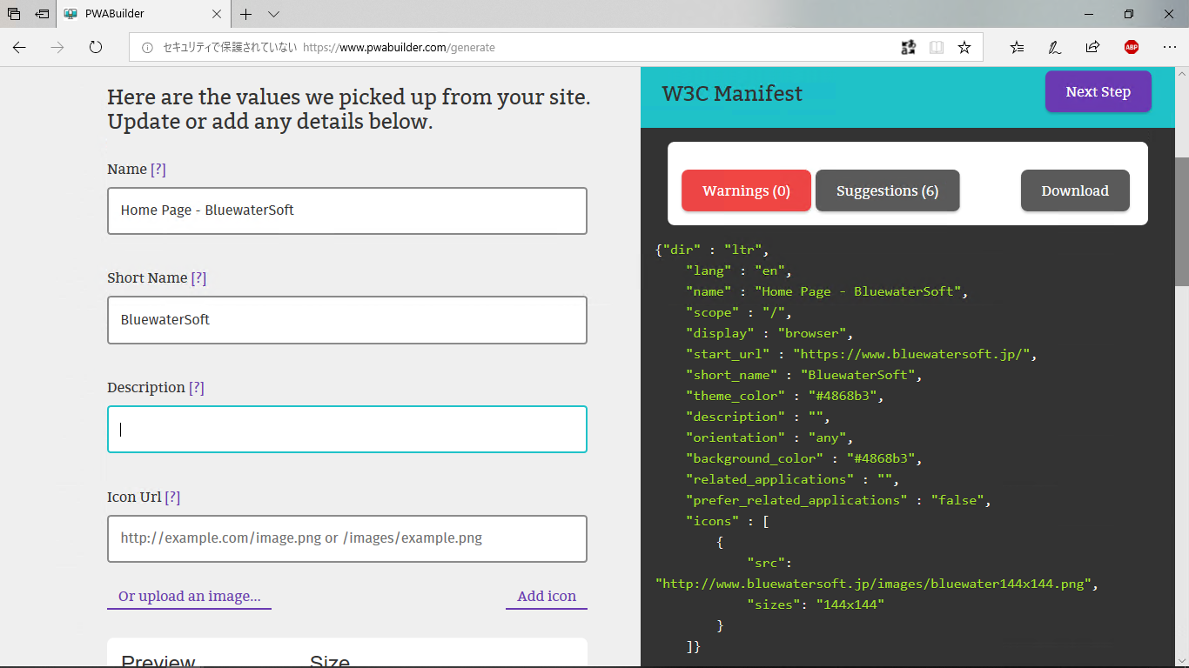Click the "related_applications" manifest line

tap(792, 479)
